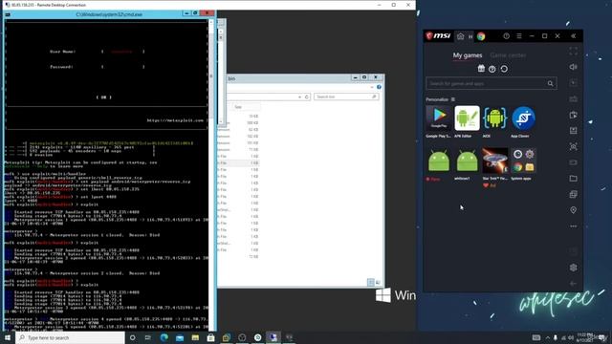Click the volume icon in MSI sidebar

point(574,67)
